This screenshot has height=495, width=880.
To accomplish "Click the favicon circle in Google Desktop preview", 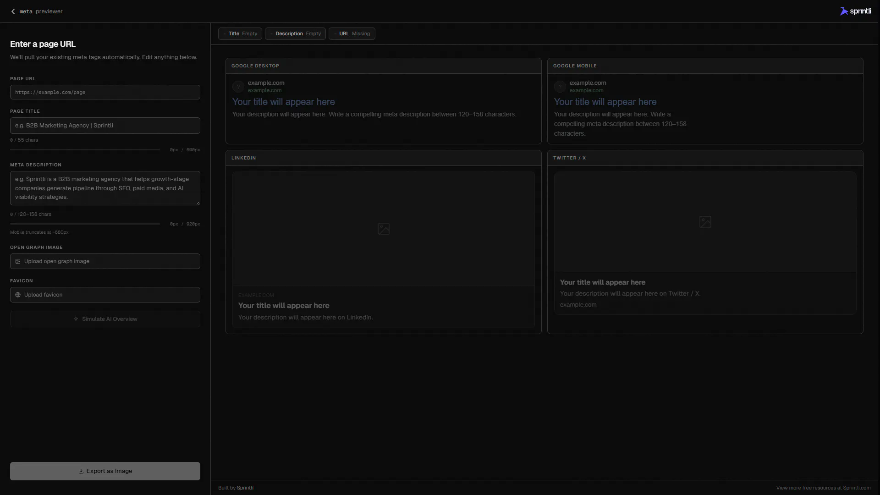I will 238,86.
